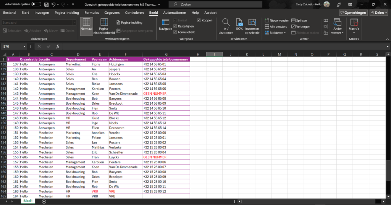Switch to the Formules tab
The width and height of the screenshot is (391, 205).
point(92,13)
